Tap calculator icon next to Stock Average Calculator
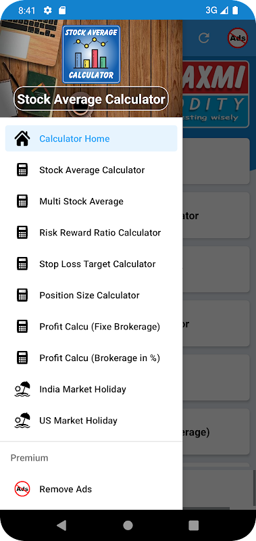 (22, 170)
